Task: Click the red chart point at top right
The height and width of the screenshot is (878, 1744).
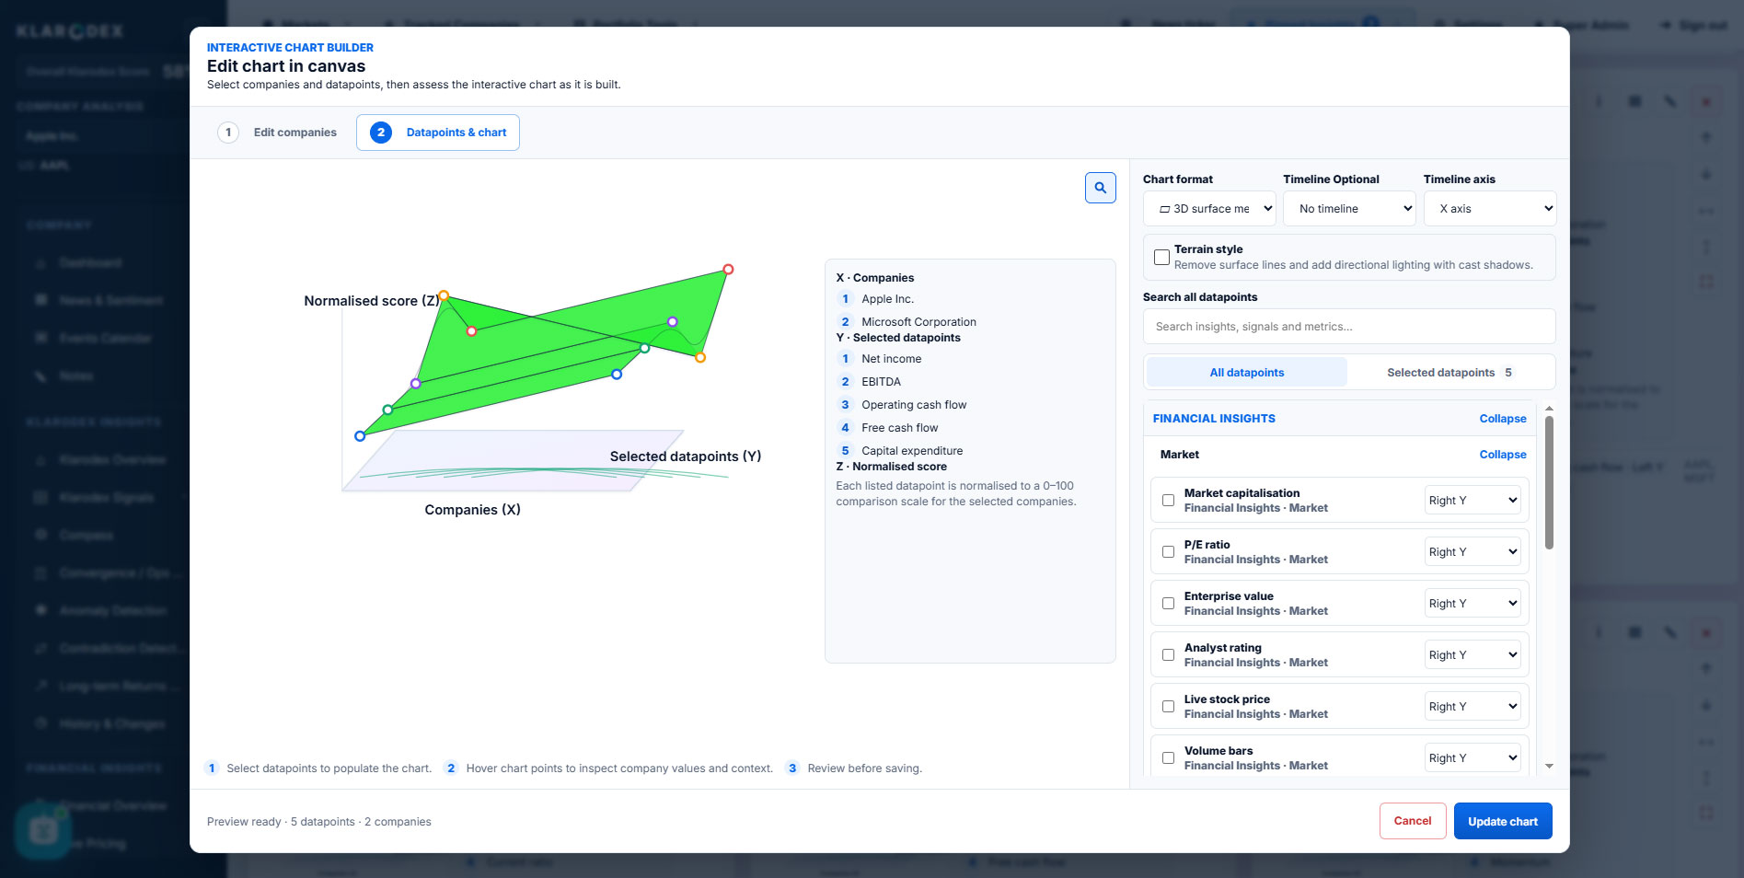Action: (x=728, y=270)
